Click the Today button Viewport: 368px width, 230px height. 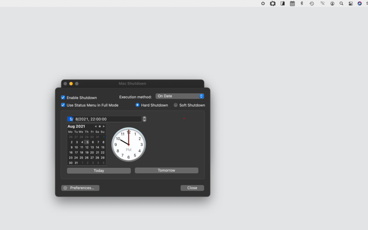pos(99,170)
